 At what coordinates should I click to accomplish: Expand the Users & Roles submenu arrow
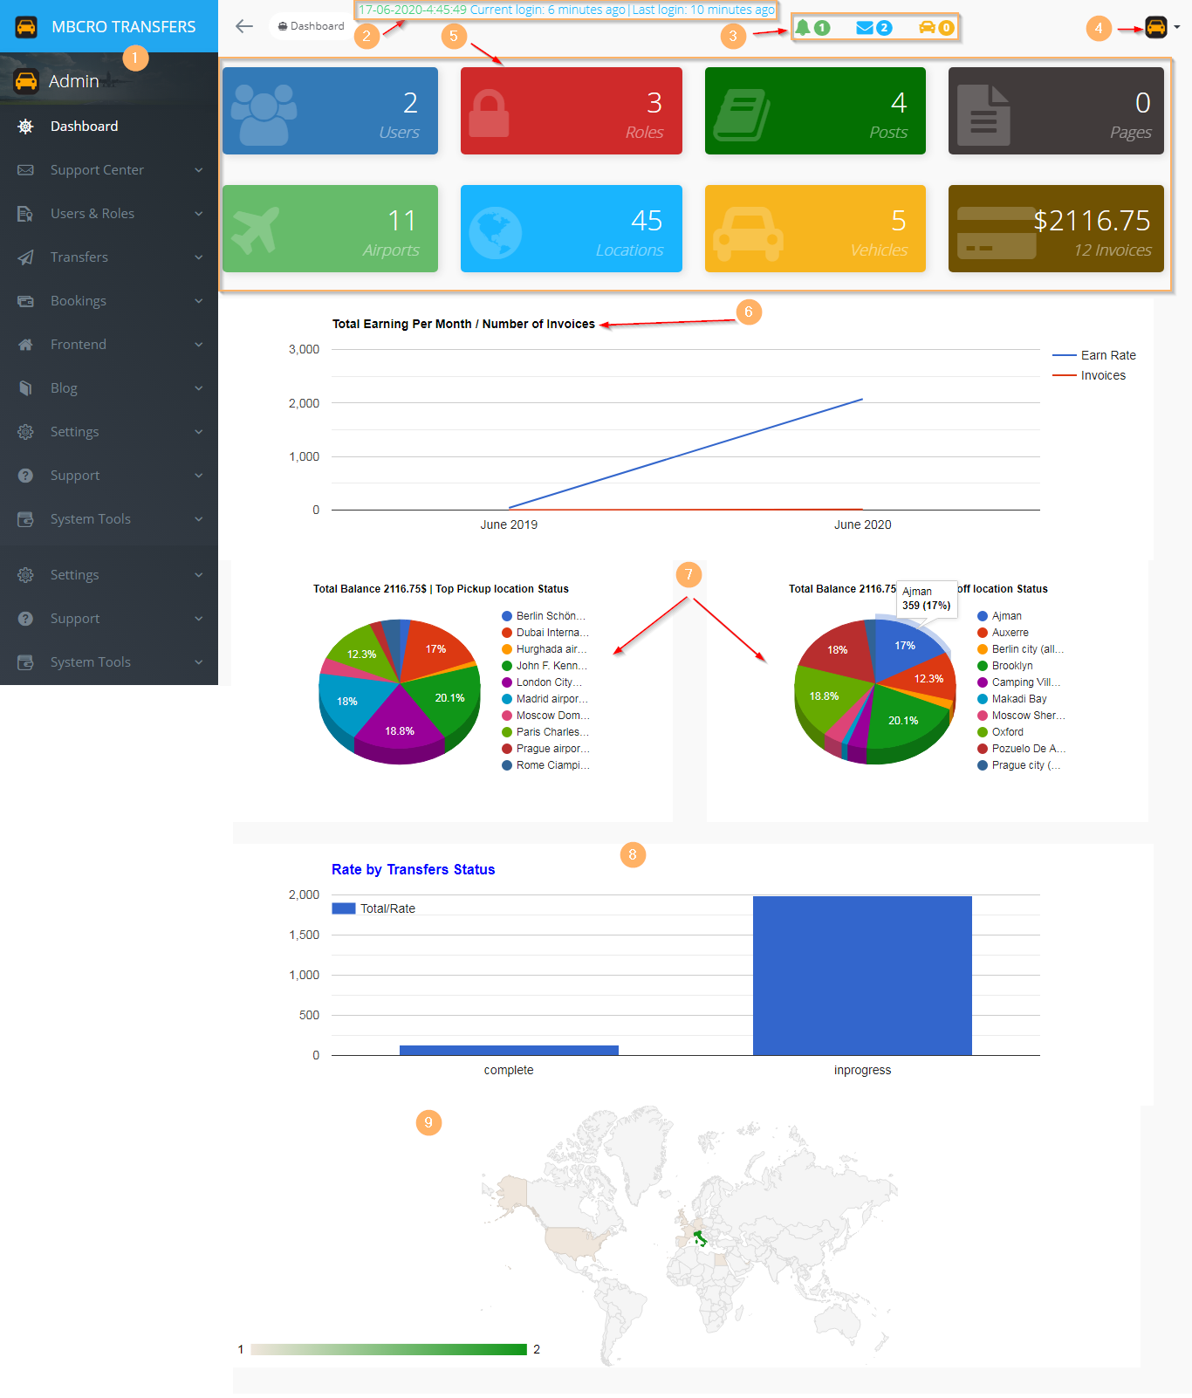pos(199,214)
